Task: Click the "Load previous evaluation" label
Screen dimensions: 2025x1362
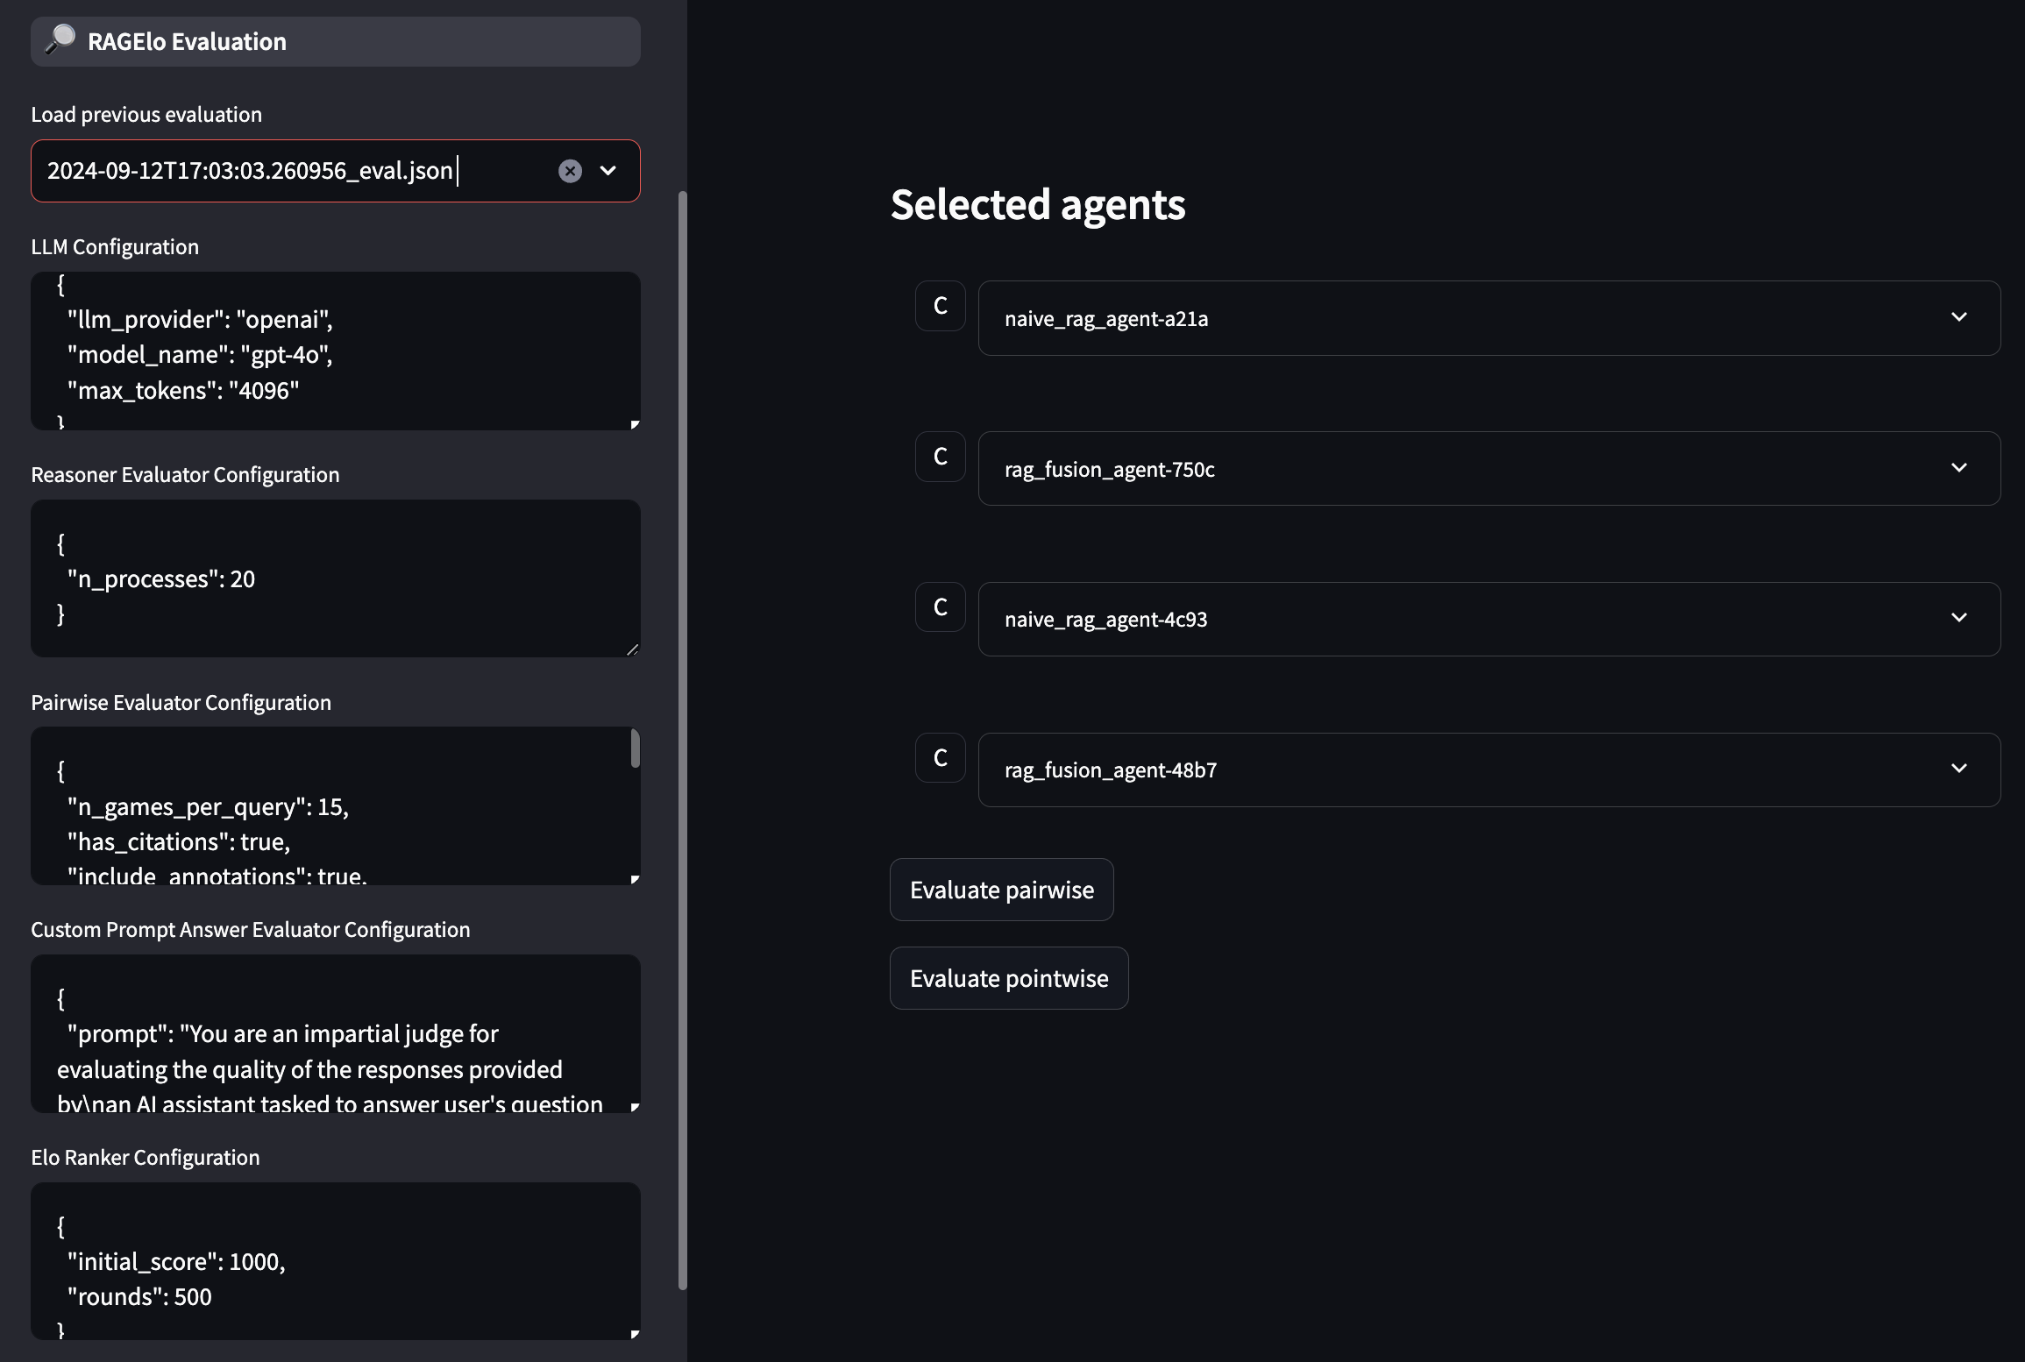Action: [146, 115]
